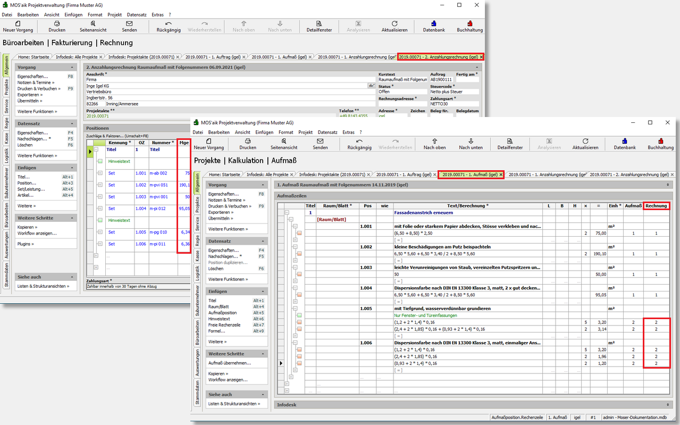Screen dimensions: 680x425
Task: Open Buchhaltung in the Rechnung window toolbar
Action: click(469, 24)
